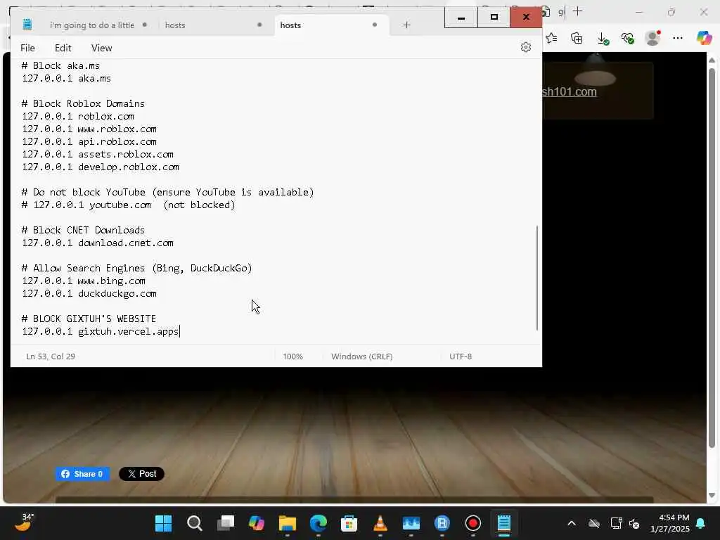Click the 127.0.0.1 duckduckgo.com line

89,293
